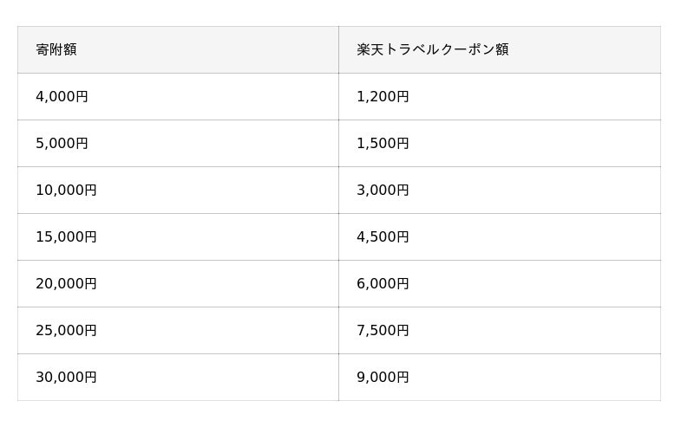Screen dimensions: 694x427
Task: Select the donation amount paired with 1,500円
Action: tap(62, 144)
